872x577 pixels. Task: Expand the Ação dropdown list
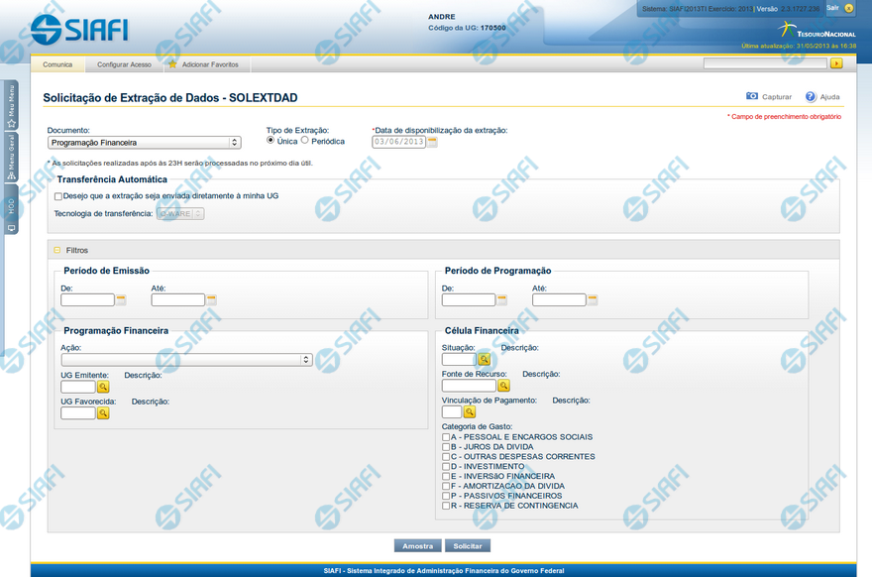click(186, 360)
